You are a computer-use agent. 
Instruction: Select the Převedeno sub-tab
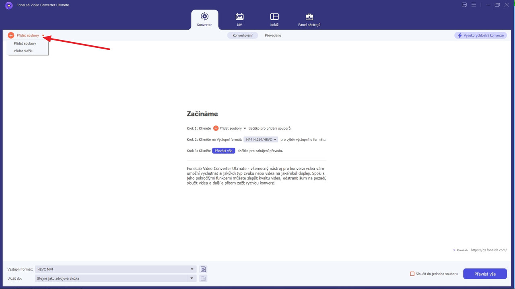273,35
